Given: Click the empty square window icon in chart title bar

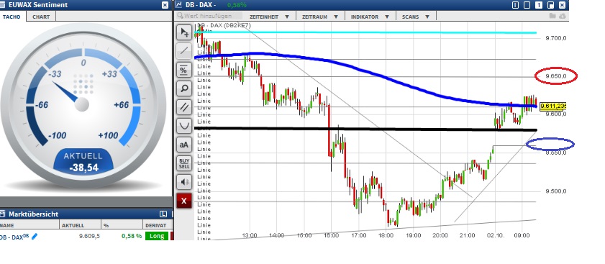Looking at the screenshot, I should [527, 5].
